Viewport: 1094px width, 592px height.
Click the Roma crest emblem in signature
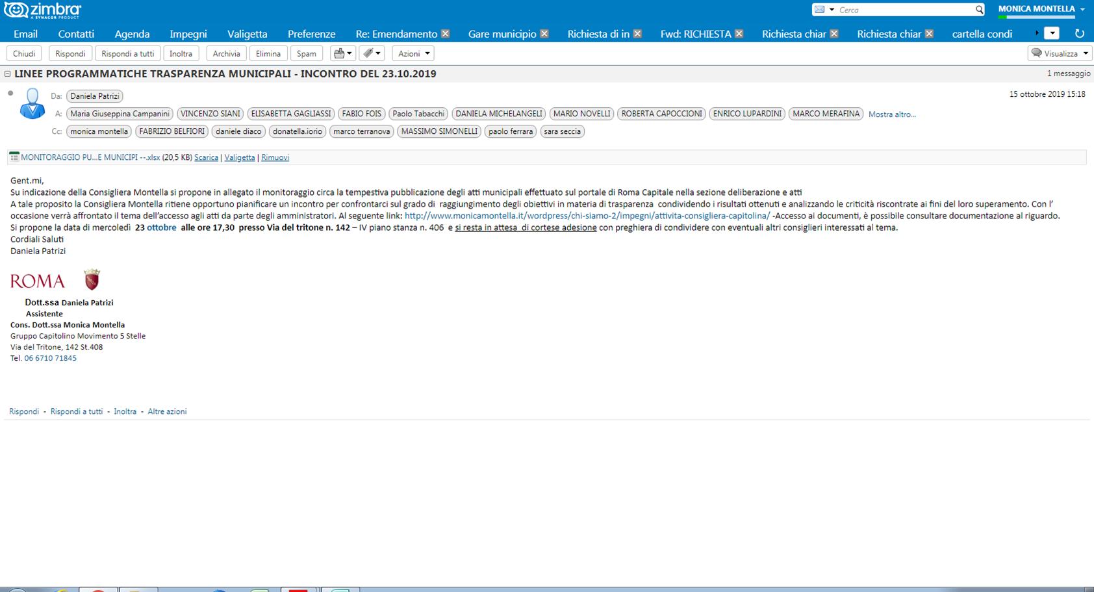point(92,279)
